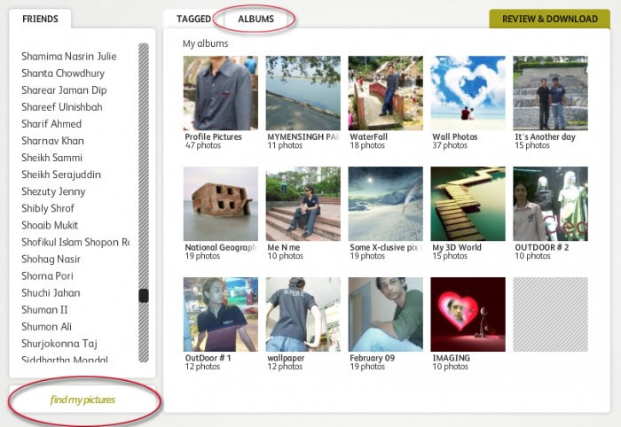Open the IMAGING album thumbnail
Screen dimensions: 621x427
coord(468,314)
